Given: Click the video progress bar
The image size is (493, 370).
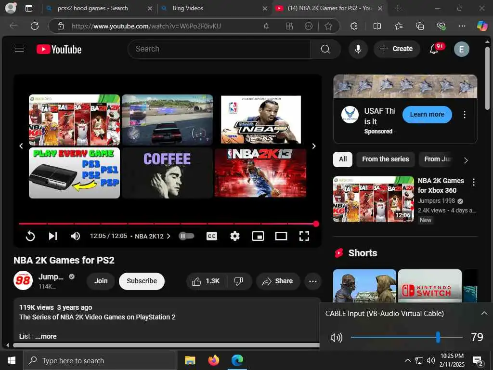Looking at the screenshot, I should point(168,224).
